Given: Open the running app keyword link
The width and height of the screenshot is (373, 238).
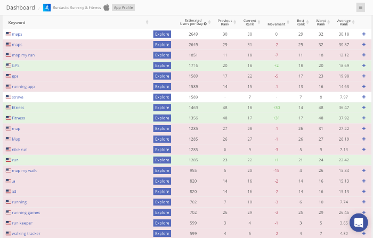Looking at the screenshot, I should pyautogui.click(x=23, y=86).
